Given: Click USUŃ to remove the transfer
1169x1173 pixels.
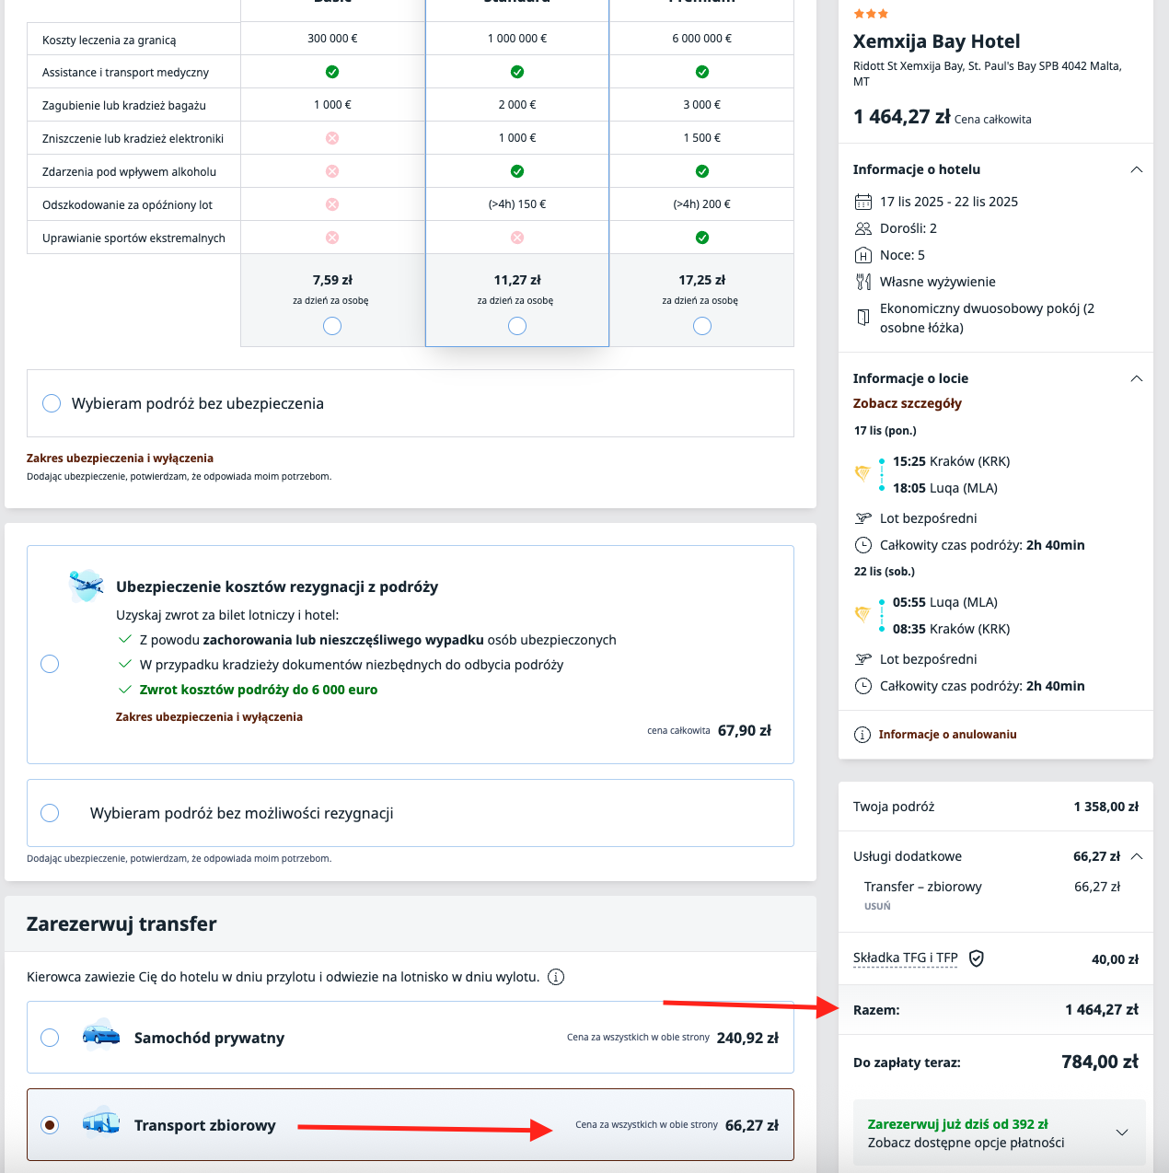Looking at the screenshot, I should coord(877,906).
